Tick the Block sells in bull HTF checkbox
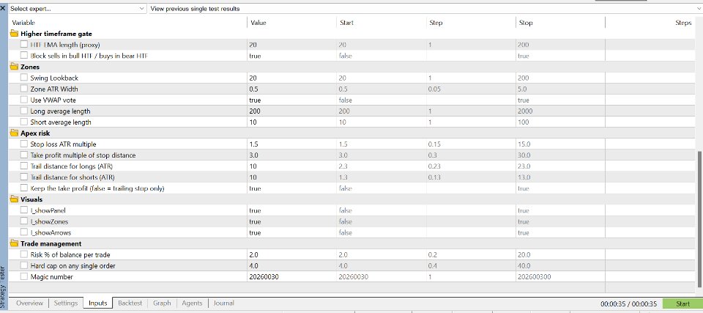 pos(23,56)
